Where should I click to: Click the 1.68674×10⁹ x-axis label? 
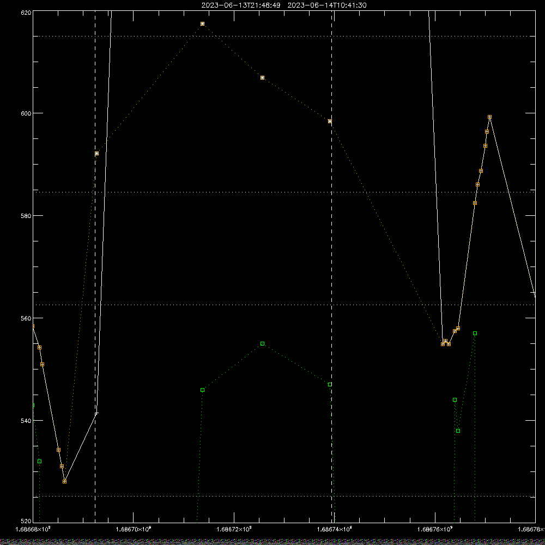point(335,529)
